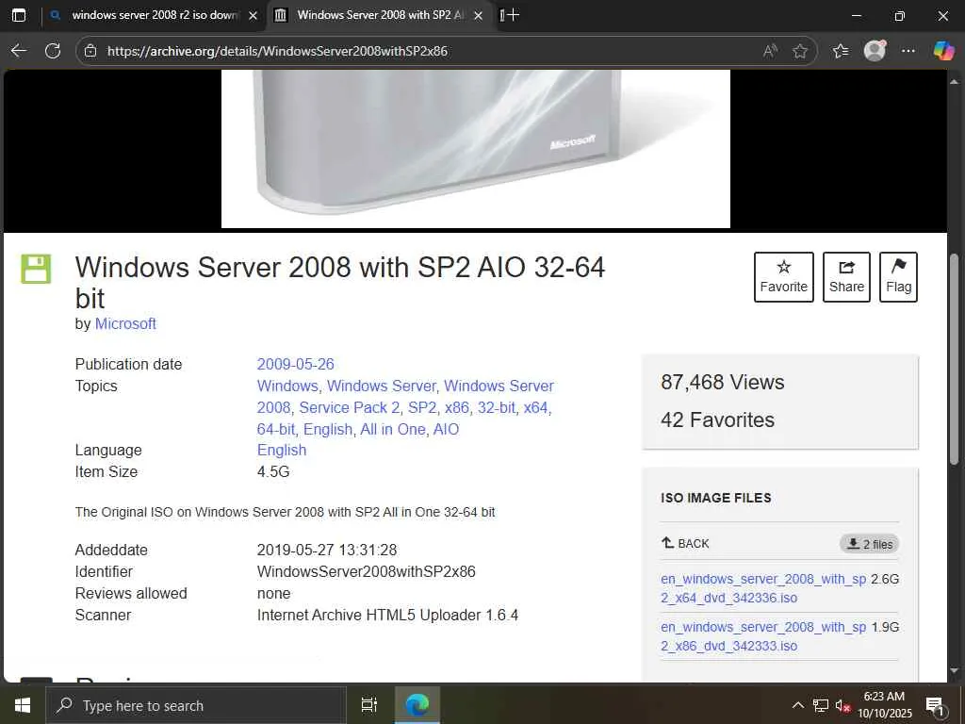Image resolution: width=965 pixels, height=724 pixels.
Task: Click Internet Archive HTML5 Uploader 1.6.4 text
Action: 387,615
